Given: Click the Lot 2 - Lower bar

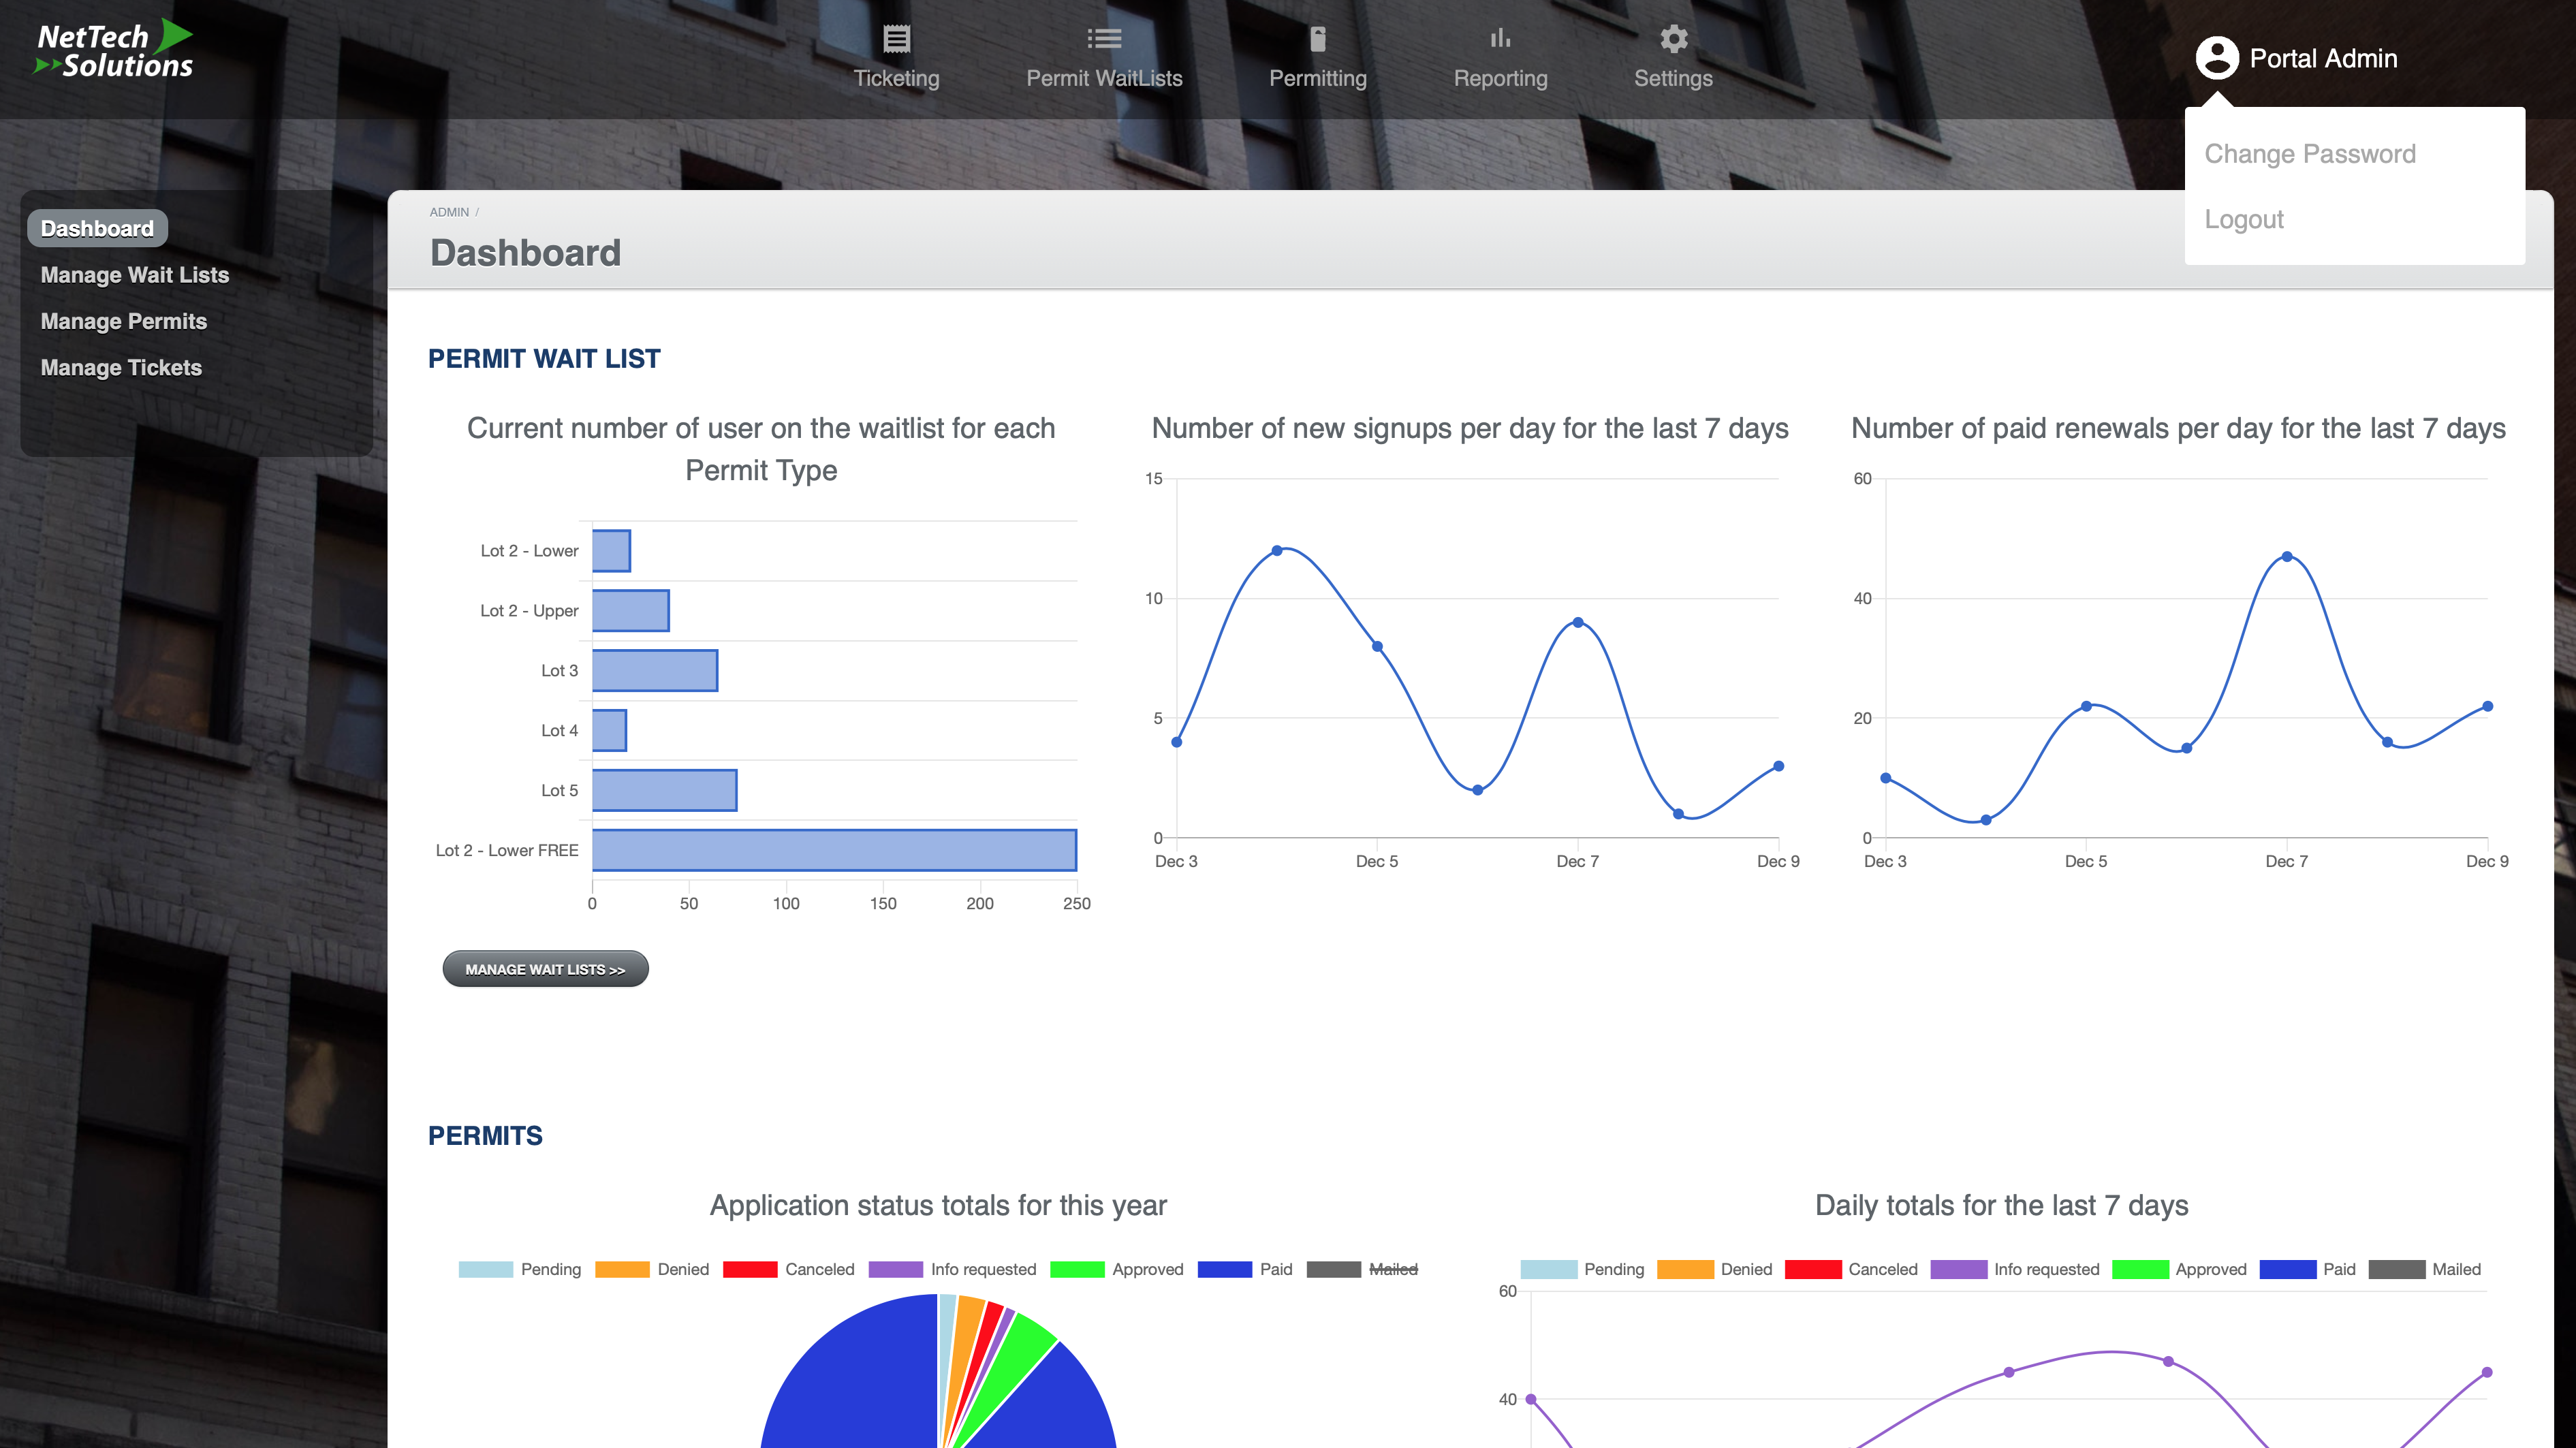Looking at the screenshot, I should click(x=611, y=550).
